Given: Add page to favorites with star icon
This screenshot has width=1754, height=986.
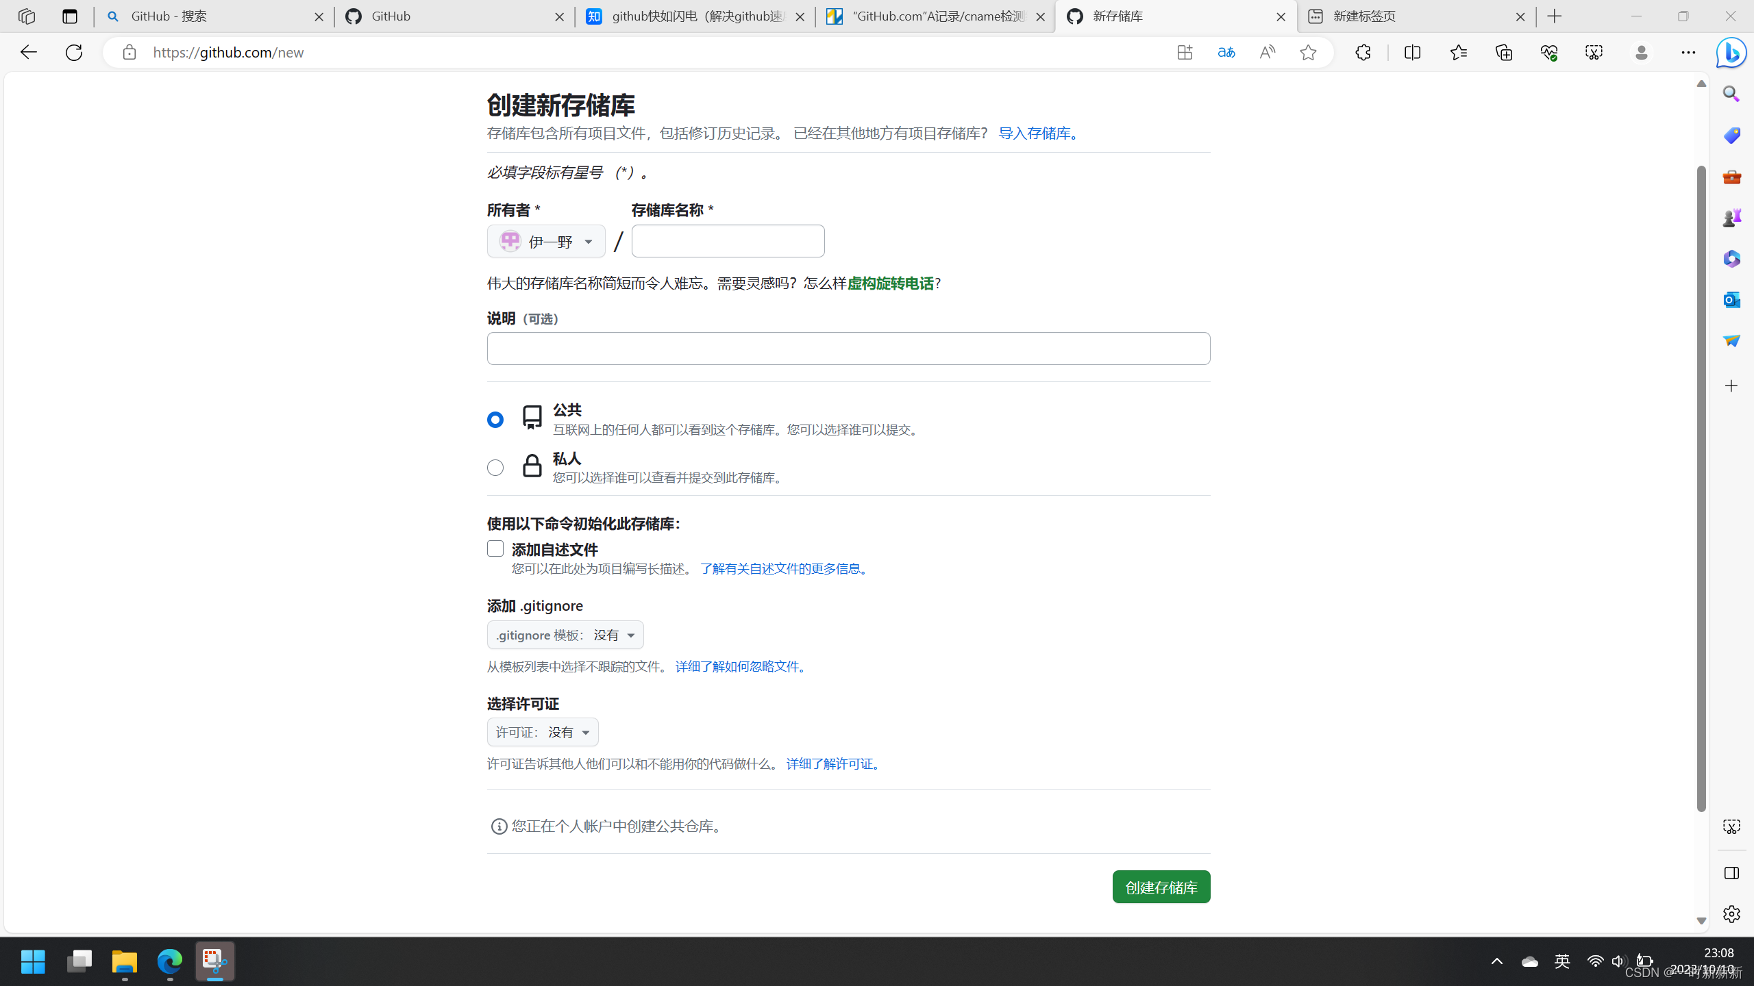Looking at the screenshot, I should coord(1308,53).
